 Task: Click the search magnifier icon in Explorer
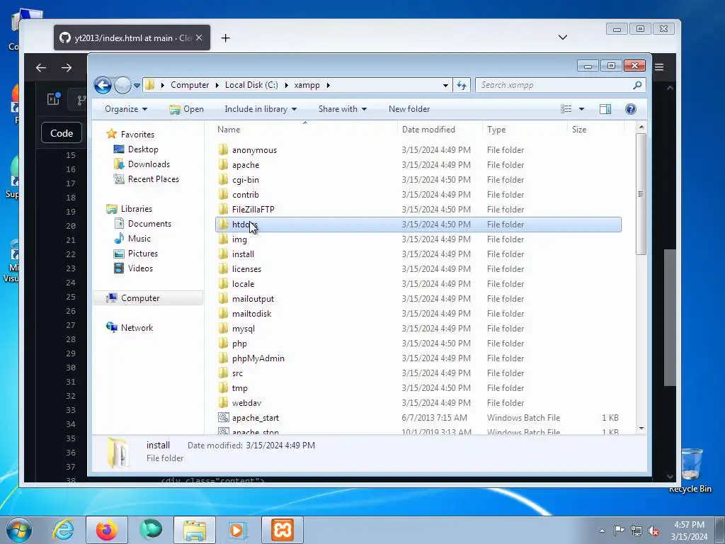(637, 85)
